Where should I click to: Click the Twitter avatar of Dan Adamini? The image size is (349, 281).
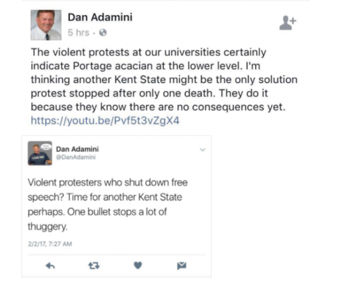pos(40,153)
